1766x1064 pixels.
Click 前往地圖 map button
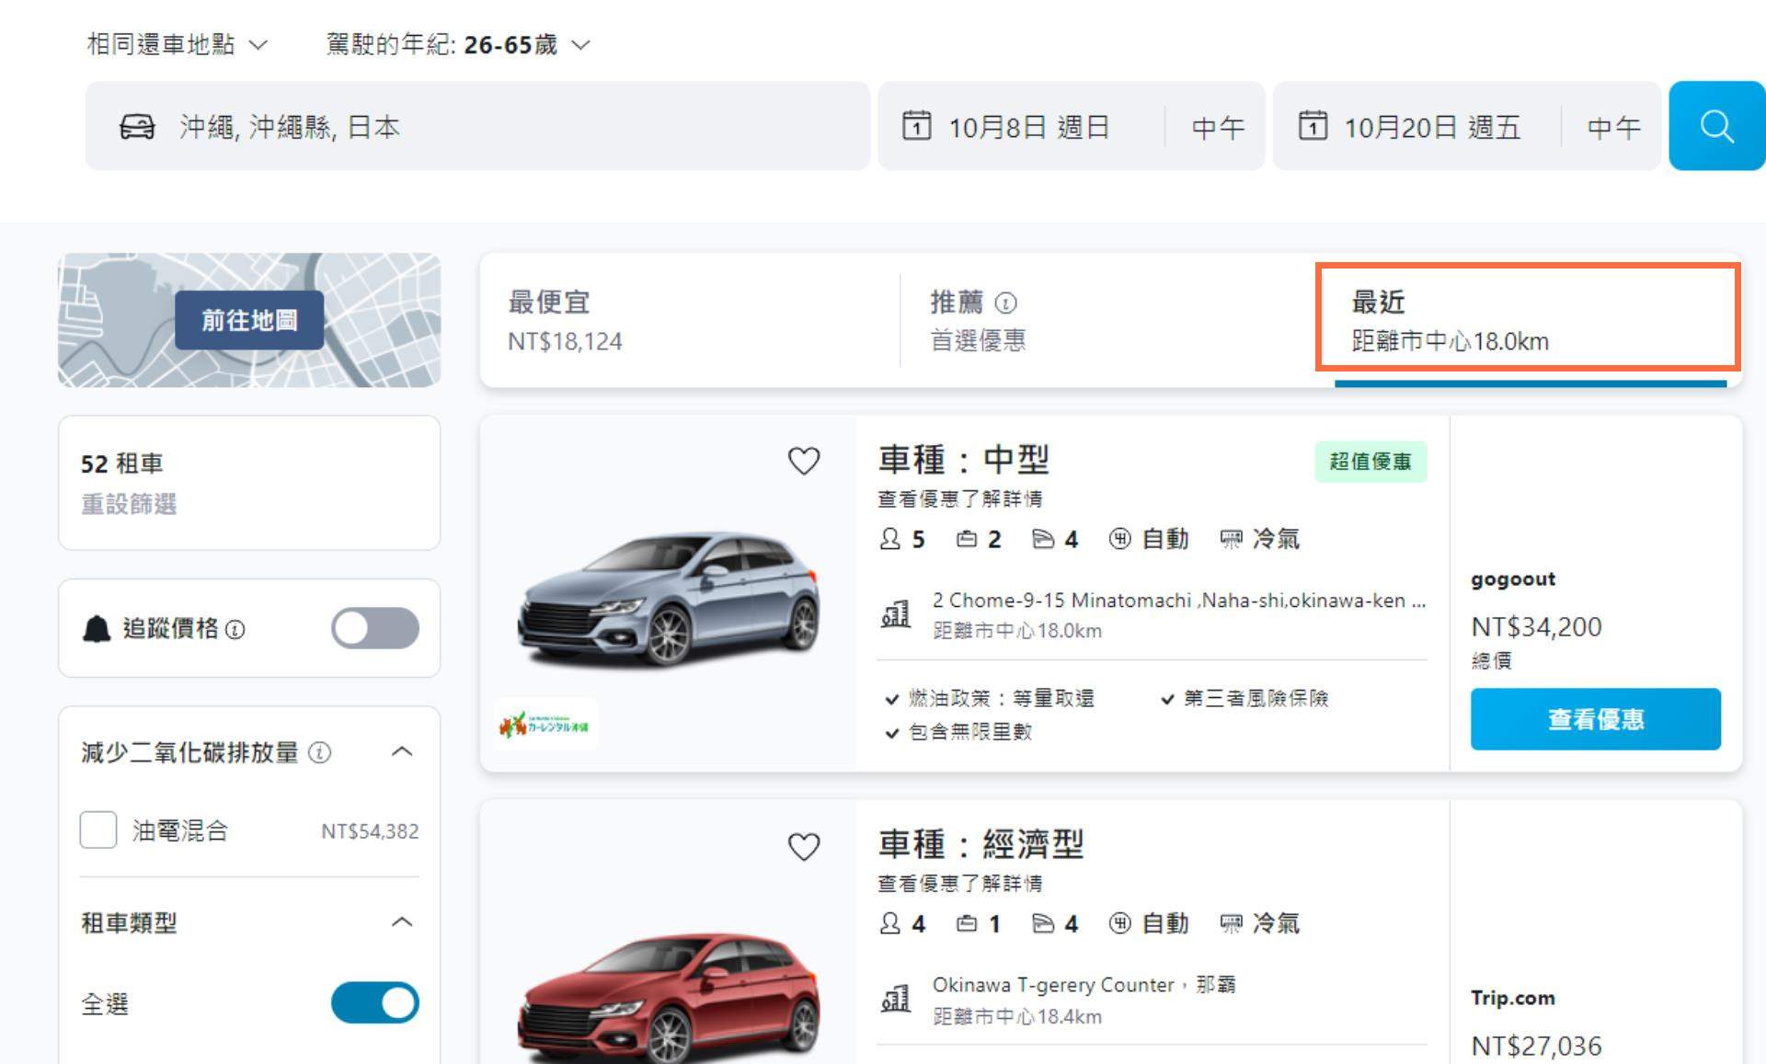pyautogui.click(x=249, y=320)
